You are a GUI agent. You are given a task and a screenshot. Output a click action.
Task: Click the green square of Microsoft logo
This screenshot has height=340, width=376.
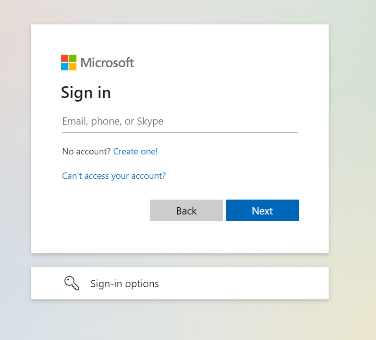click(73, 58)
